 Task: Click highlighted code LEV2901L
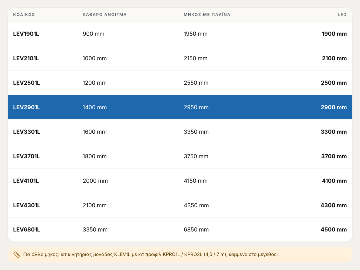[x=26, y=107]
